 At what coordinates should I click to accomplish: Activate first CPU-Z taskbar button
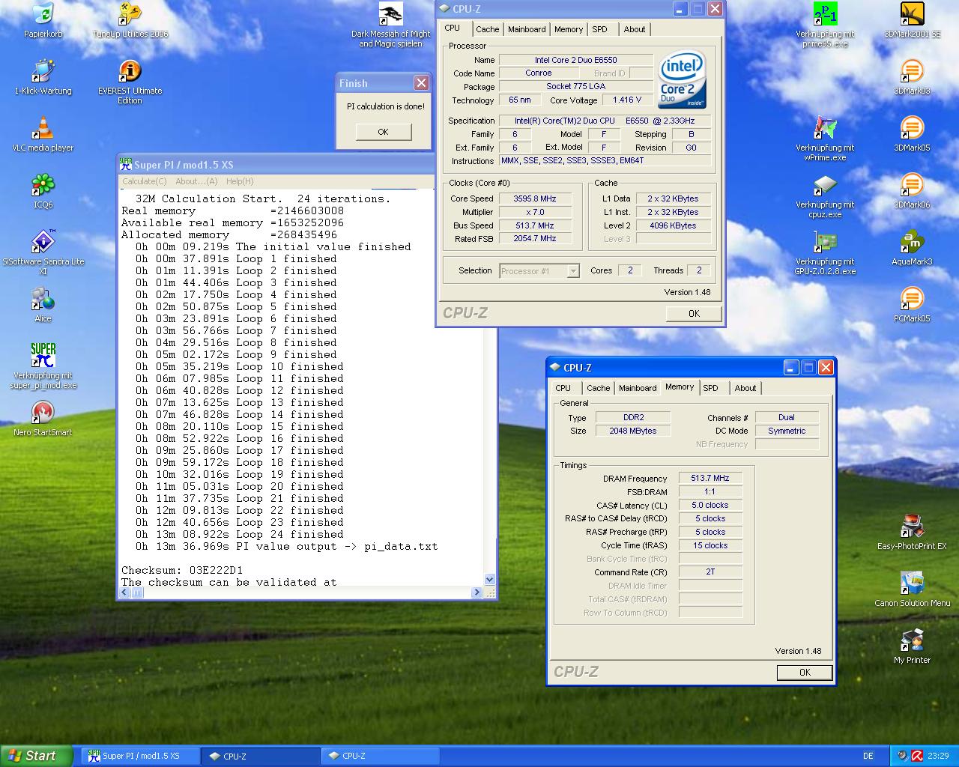point(260,757)
